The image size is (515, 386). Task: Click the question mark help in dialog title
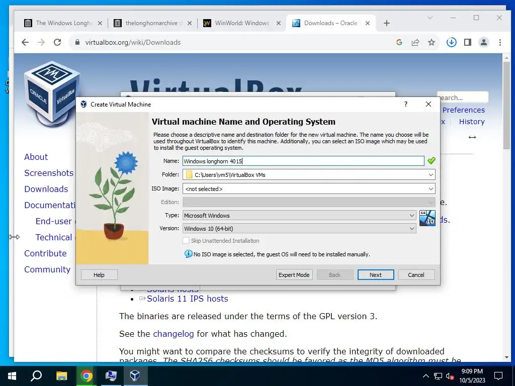pos(406,104)
